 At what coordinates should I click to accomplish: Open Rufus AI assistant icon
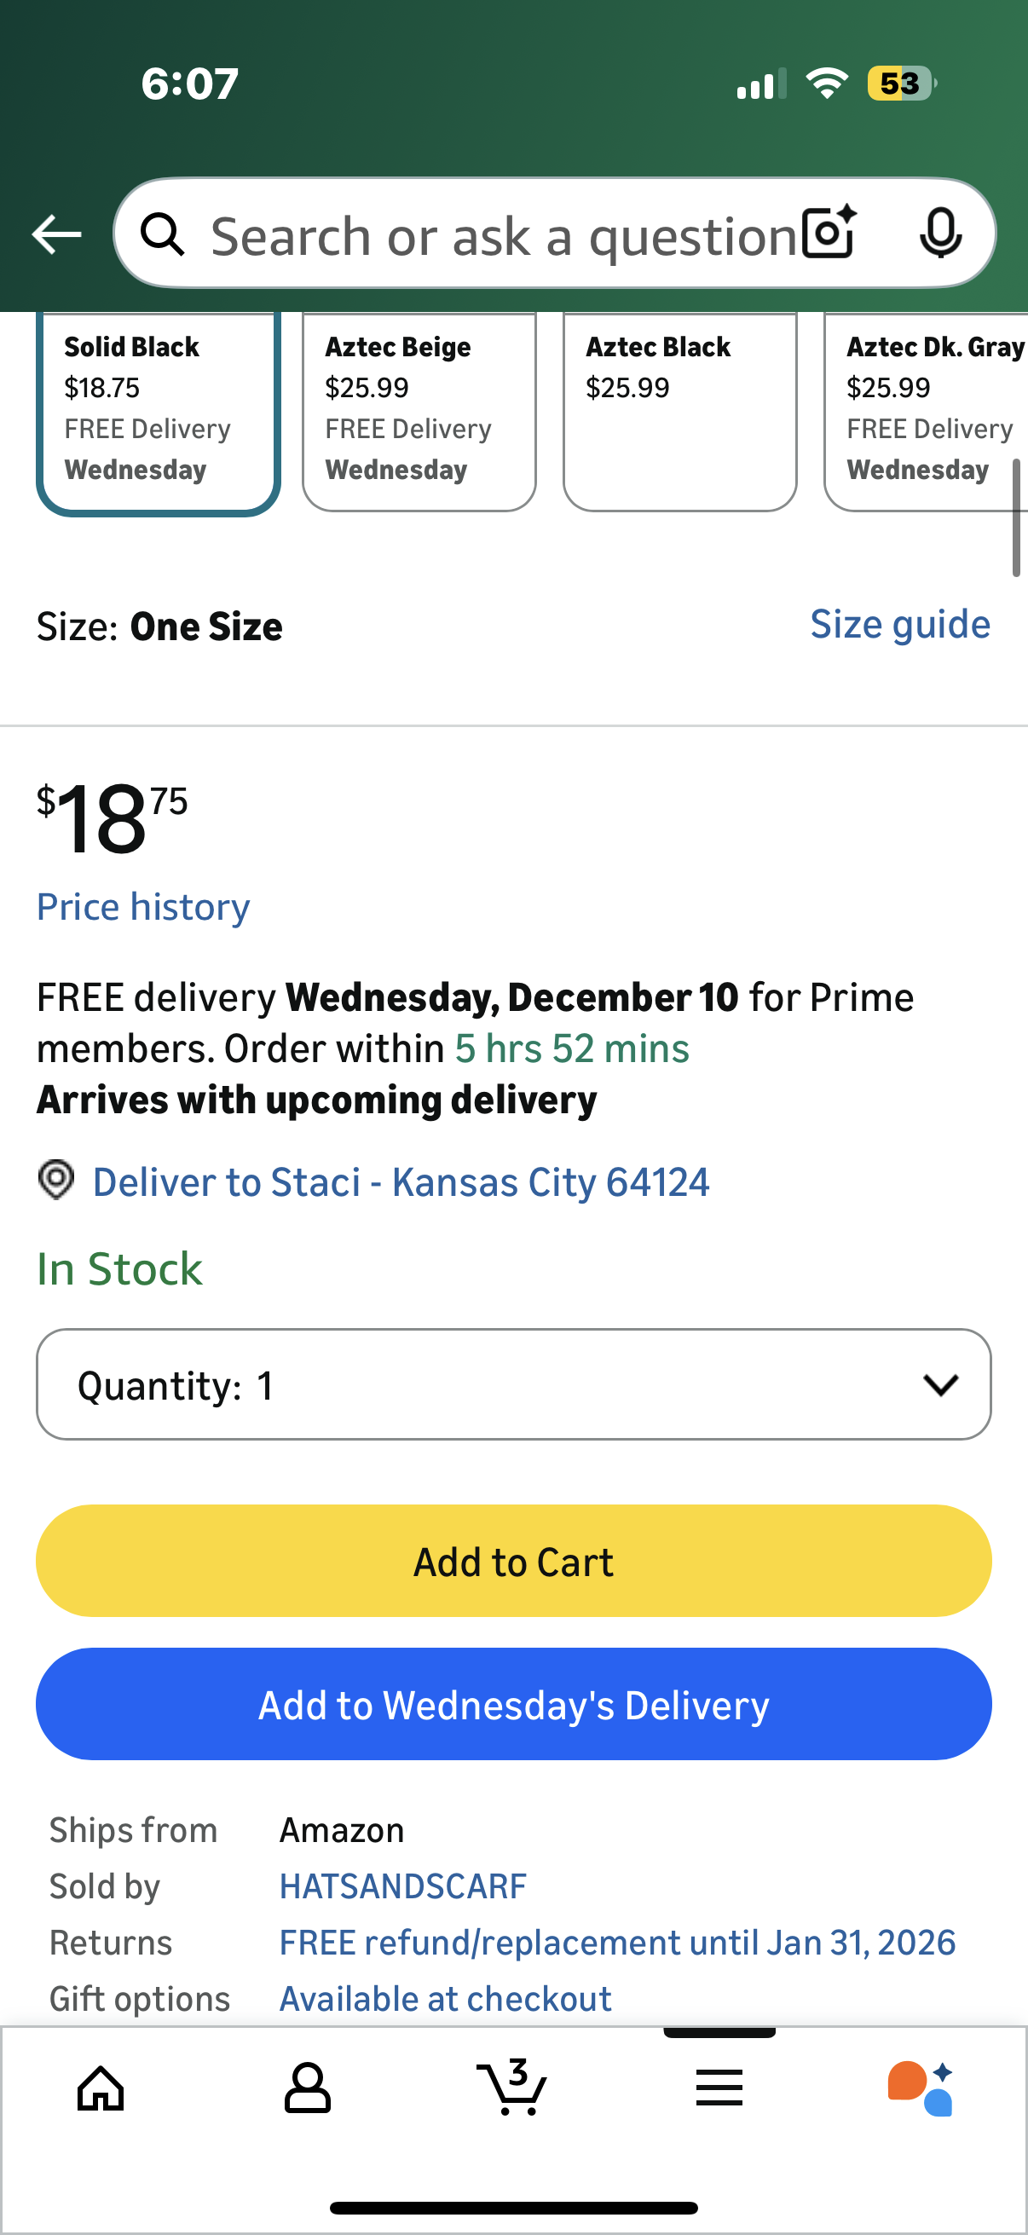[x=921, y=2088]
